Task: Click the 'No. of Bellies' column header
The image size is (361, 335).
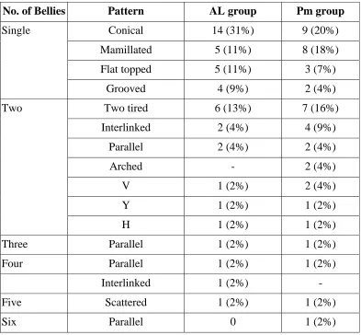Action: (34, 11)
